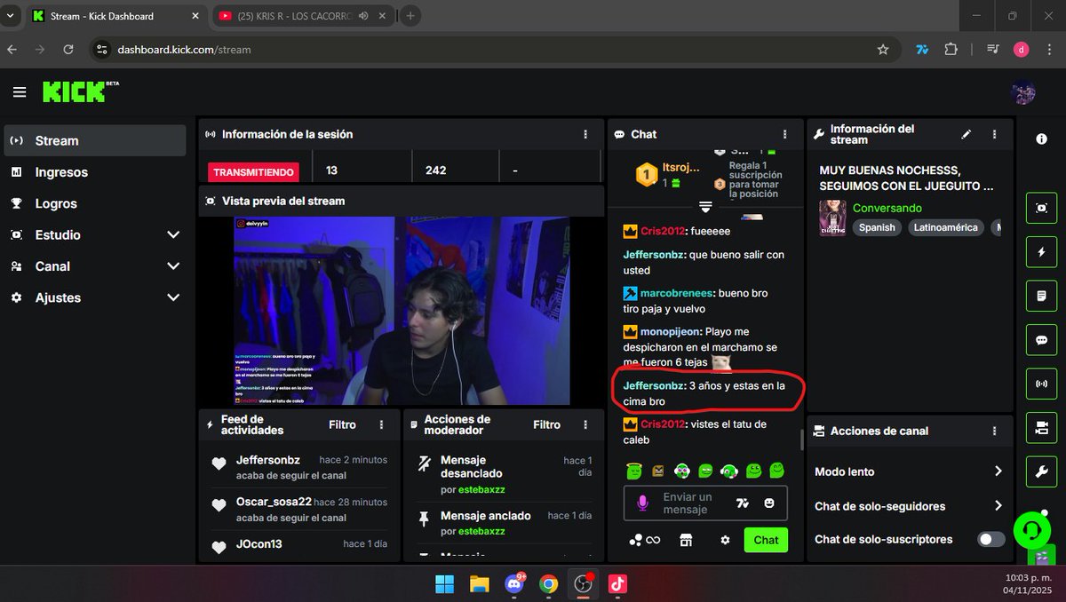Open a new browser tab

tap(410, 16)
